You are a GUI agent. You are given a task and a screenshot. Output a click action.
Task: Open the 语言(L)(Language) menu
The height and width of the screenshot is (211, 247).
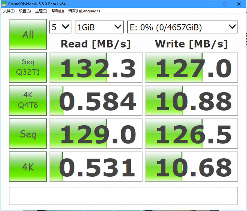(84, 11)
